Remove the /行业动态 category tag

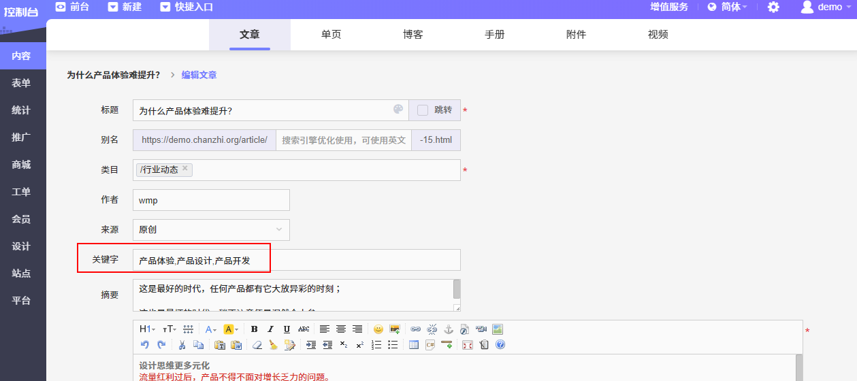pyautogui.click(x=185, y=169)
